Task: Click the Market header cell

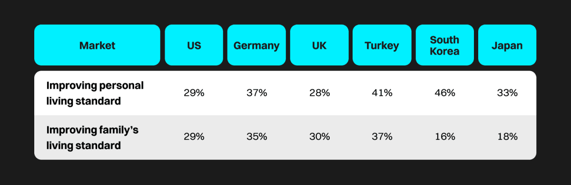Action: coord(97,46)
